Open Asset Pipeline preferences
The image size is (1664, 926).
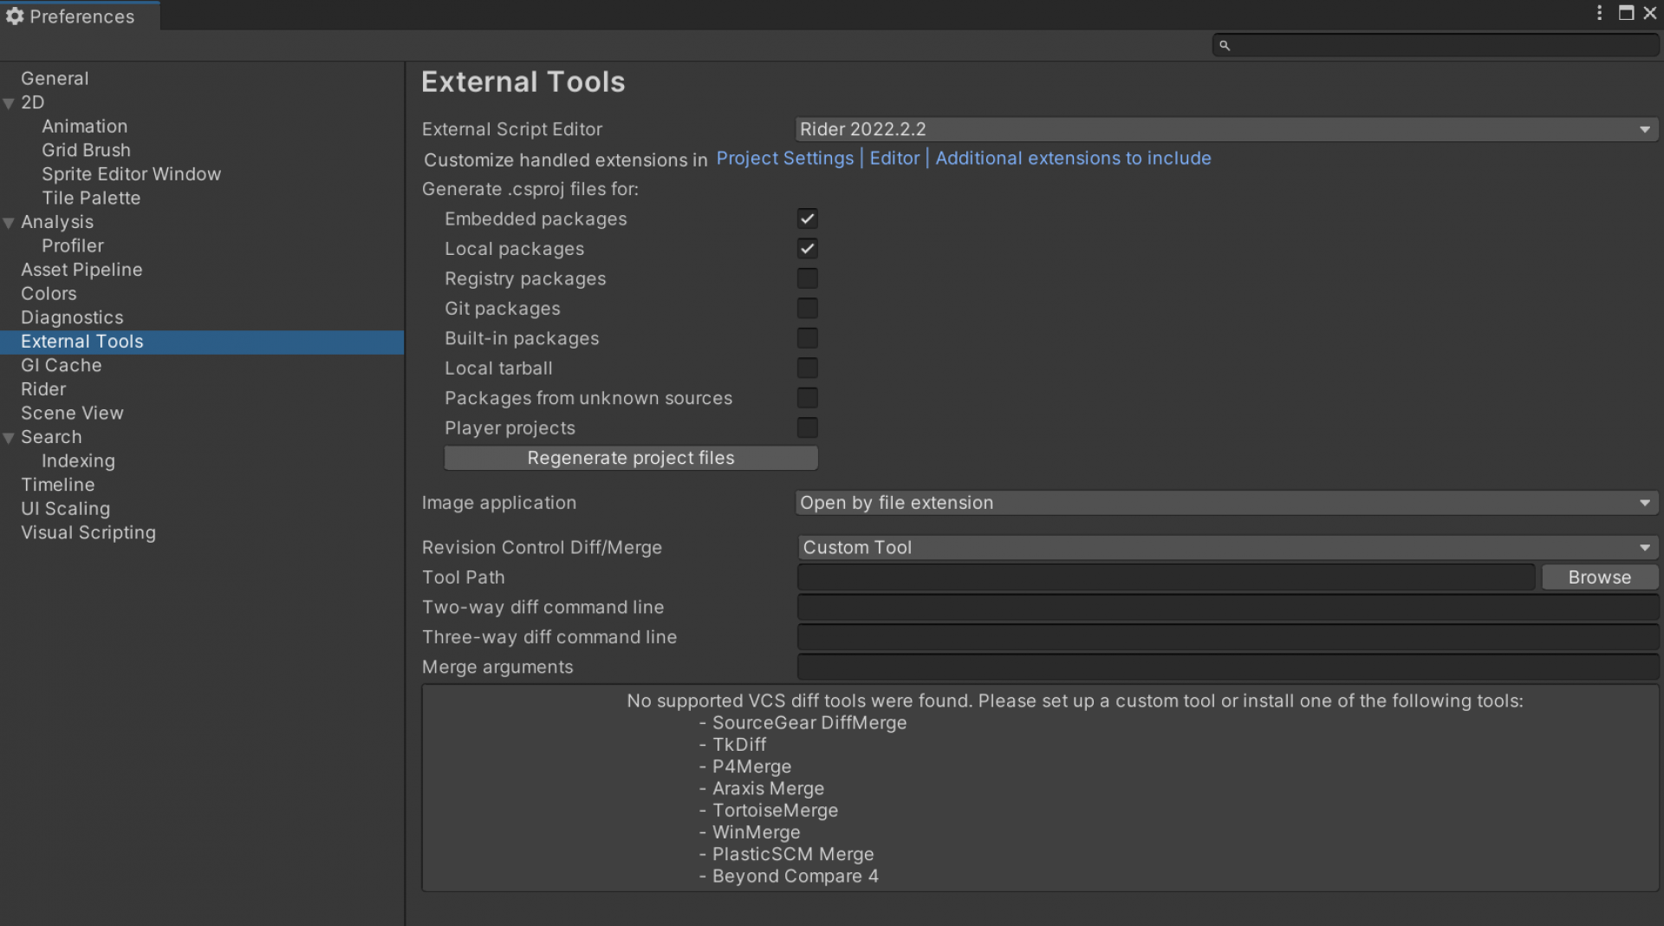point(81,270)
